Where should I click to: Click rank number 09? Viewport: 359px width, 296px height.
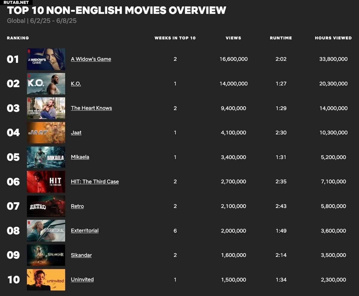coord(13,255)
